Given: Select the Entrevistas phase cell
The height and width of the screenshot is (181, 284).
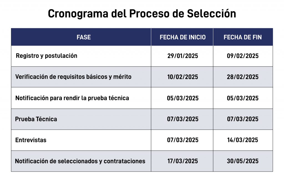Looking at the screenshot, I should coord(31,140).
